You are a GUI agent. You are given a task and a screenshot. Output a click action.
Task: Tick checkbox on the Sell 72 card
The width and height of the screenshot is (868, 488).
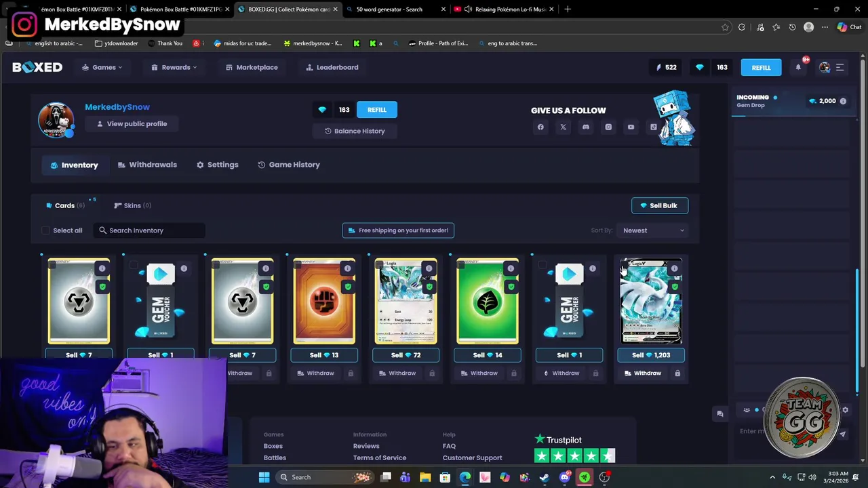379,265
